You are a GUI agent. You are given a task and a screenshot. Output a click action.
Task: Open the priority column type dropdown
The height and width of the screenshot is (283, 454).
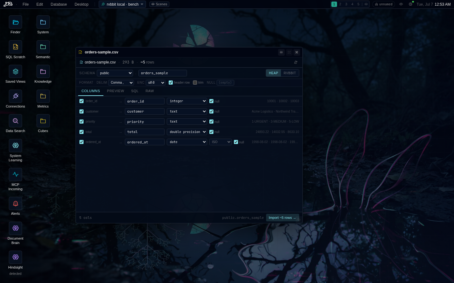pyautogui.click(x=187, y=121)
